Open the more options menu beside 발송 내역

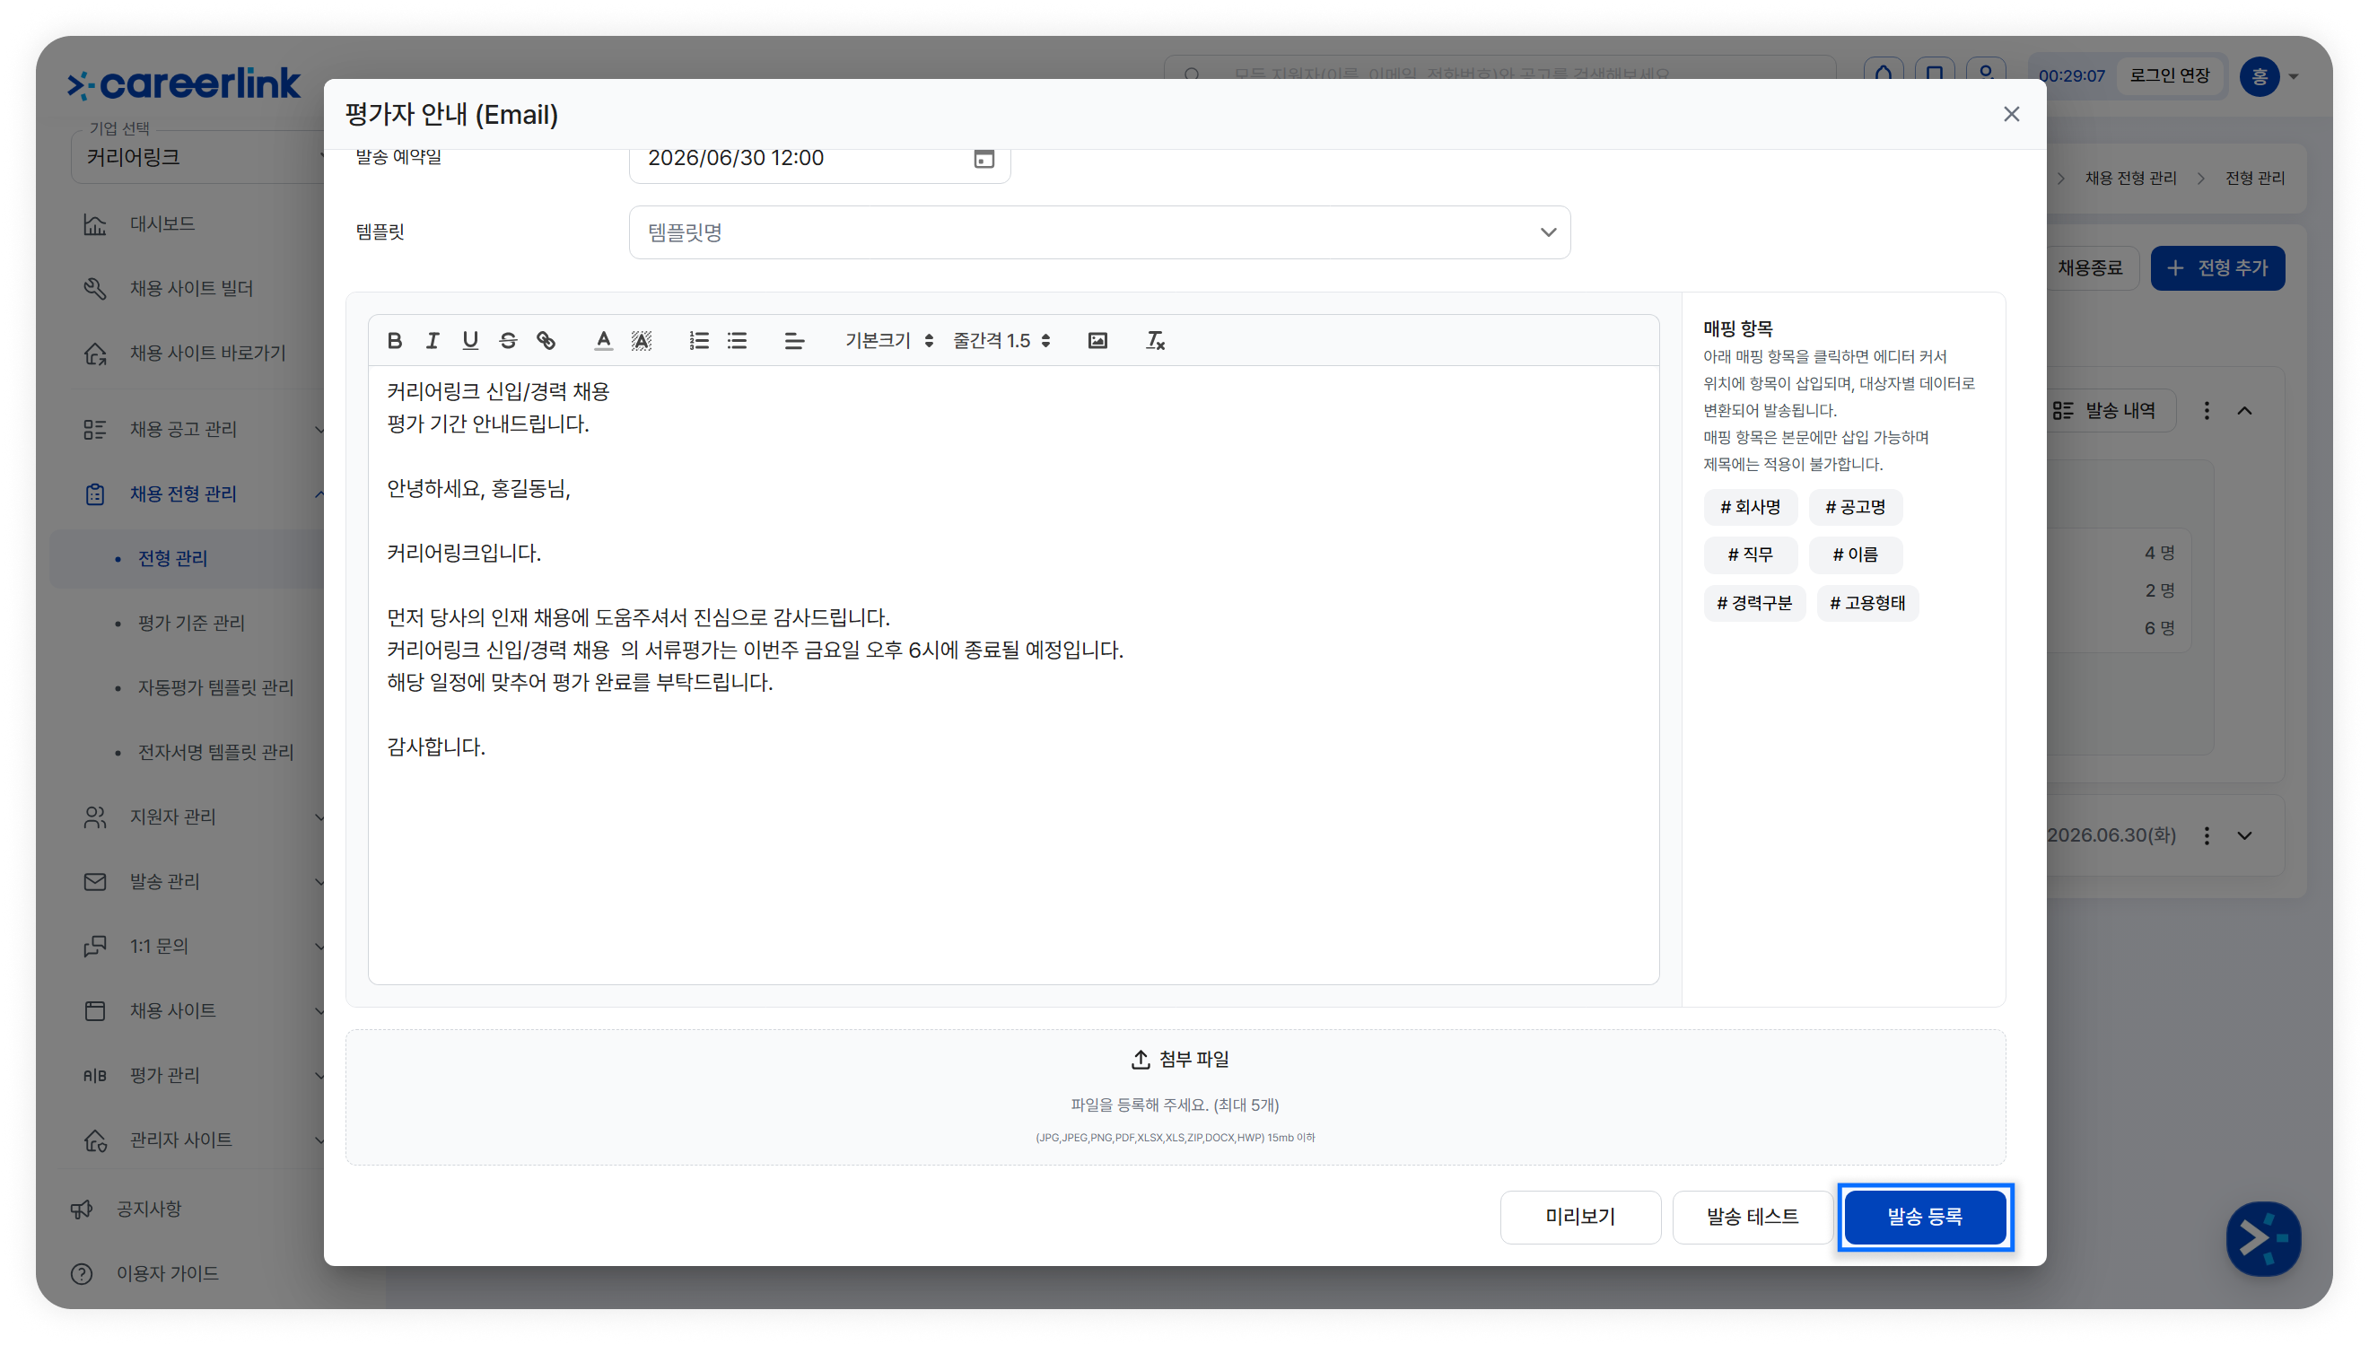click(x=2207, y=411)
